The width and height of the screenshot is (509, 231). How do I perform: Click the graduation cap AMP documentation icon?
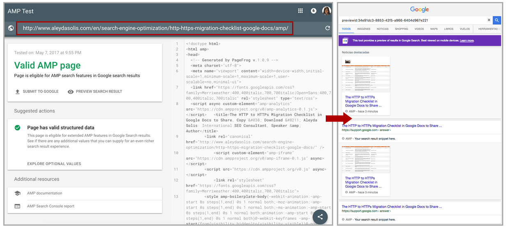(x=17, y=193)
